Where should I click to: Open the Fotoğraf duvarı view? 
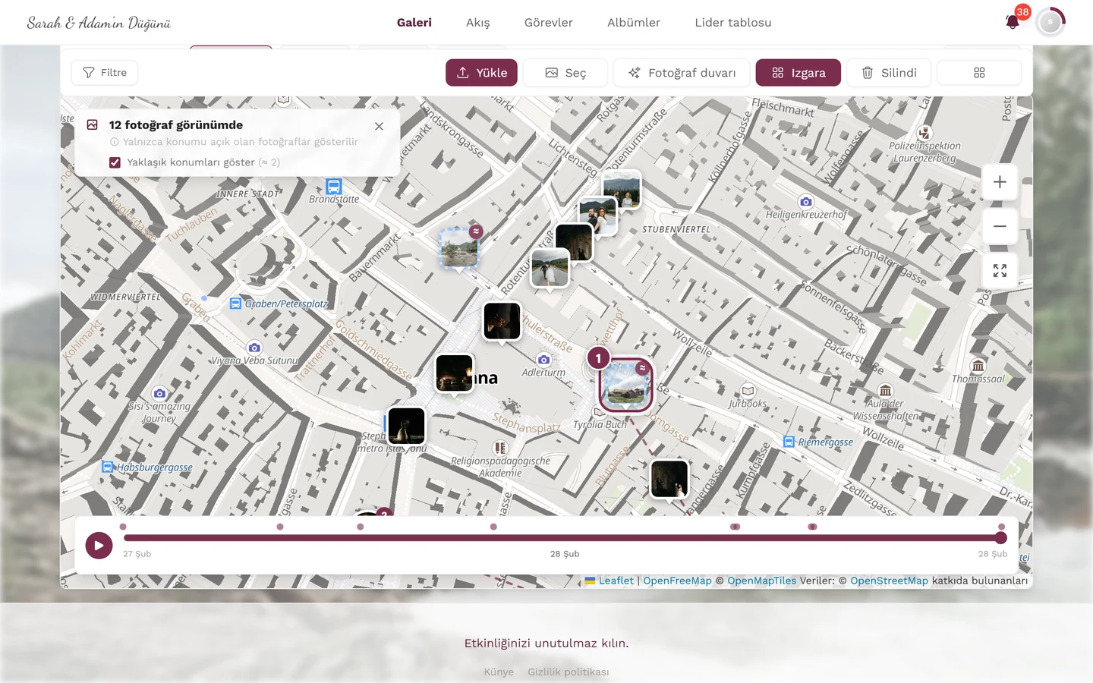pyautogui.click(x=682, y=73)
